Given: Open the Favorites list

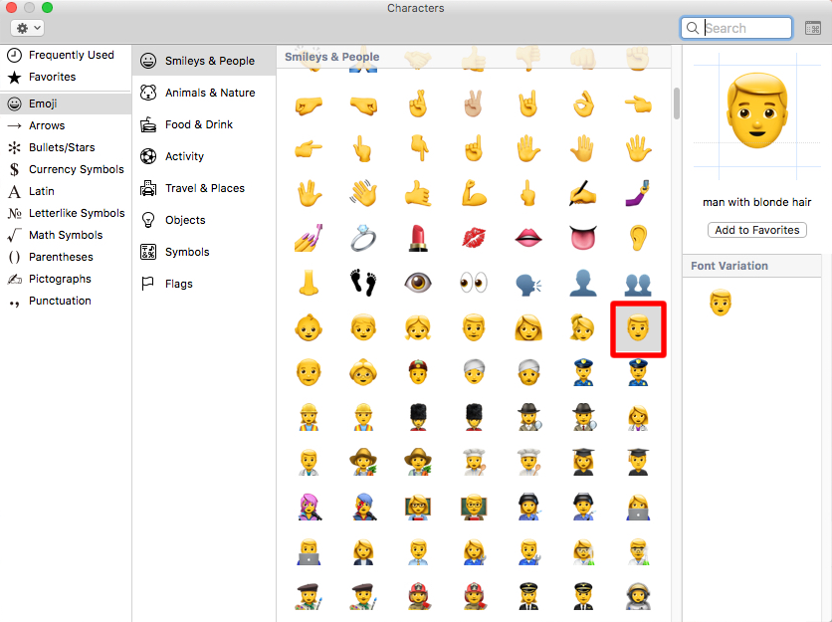Looking at the screenshot, I should pyautogui.click(x=66, y=77).
